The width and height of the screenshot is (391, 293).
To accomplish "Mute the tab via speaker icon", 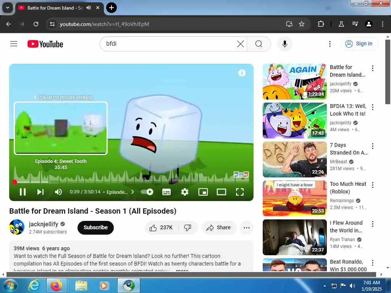I will [x=89, y=8].
